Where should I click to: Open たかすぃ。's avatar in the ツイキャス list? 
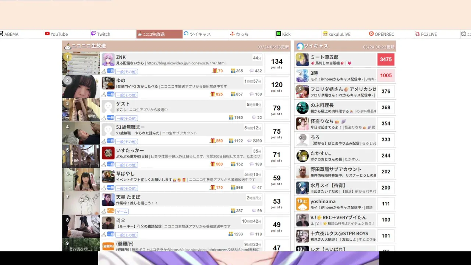point(302,156)
